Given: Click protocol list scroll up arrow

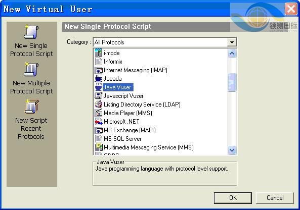Looking at the screenshot, I should pyautogui.click(x=232, y=54).
